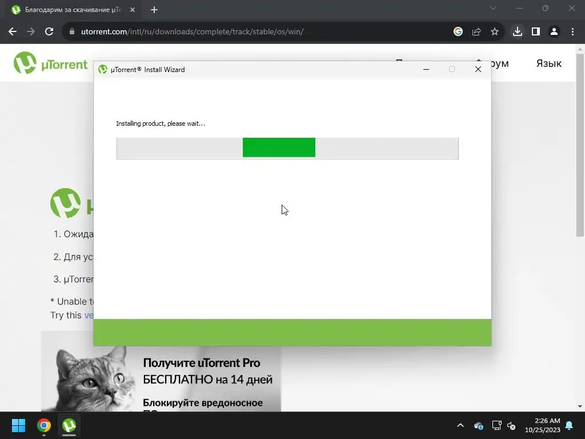Open the Chrome profile icon
This screenshot has height=439, width=585.
point(554,32)
